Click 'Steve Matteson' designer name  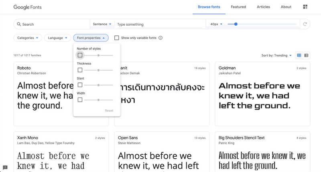pos(129,143)
